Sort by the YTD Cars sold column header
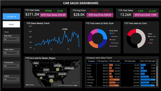This screenshot has width=161, height=91. coord(114,61)
